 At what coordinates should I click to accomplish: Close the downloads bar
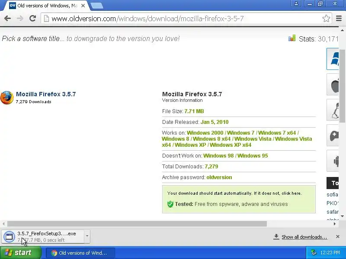[x=338, y=237]
